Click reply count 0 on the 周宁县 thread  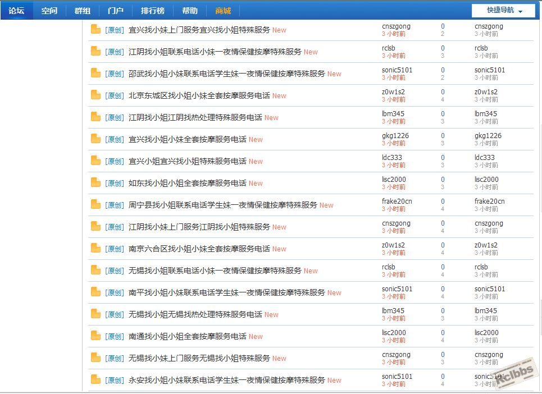coord(443,201)
